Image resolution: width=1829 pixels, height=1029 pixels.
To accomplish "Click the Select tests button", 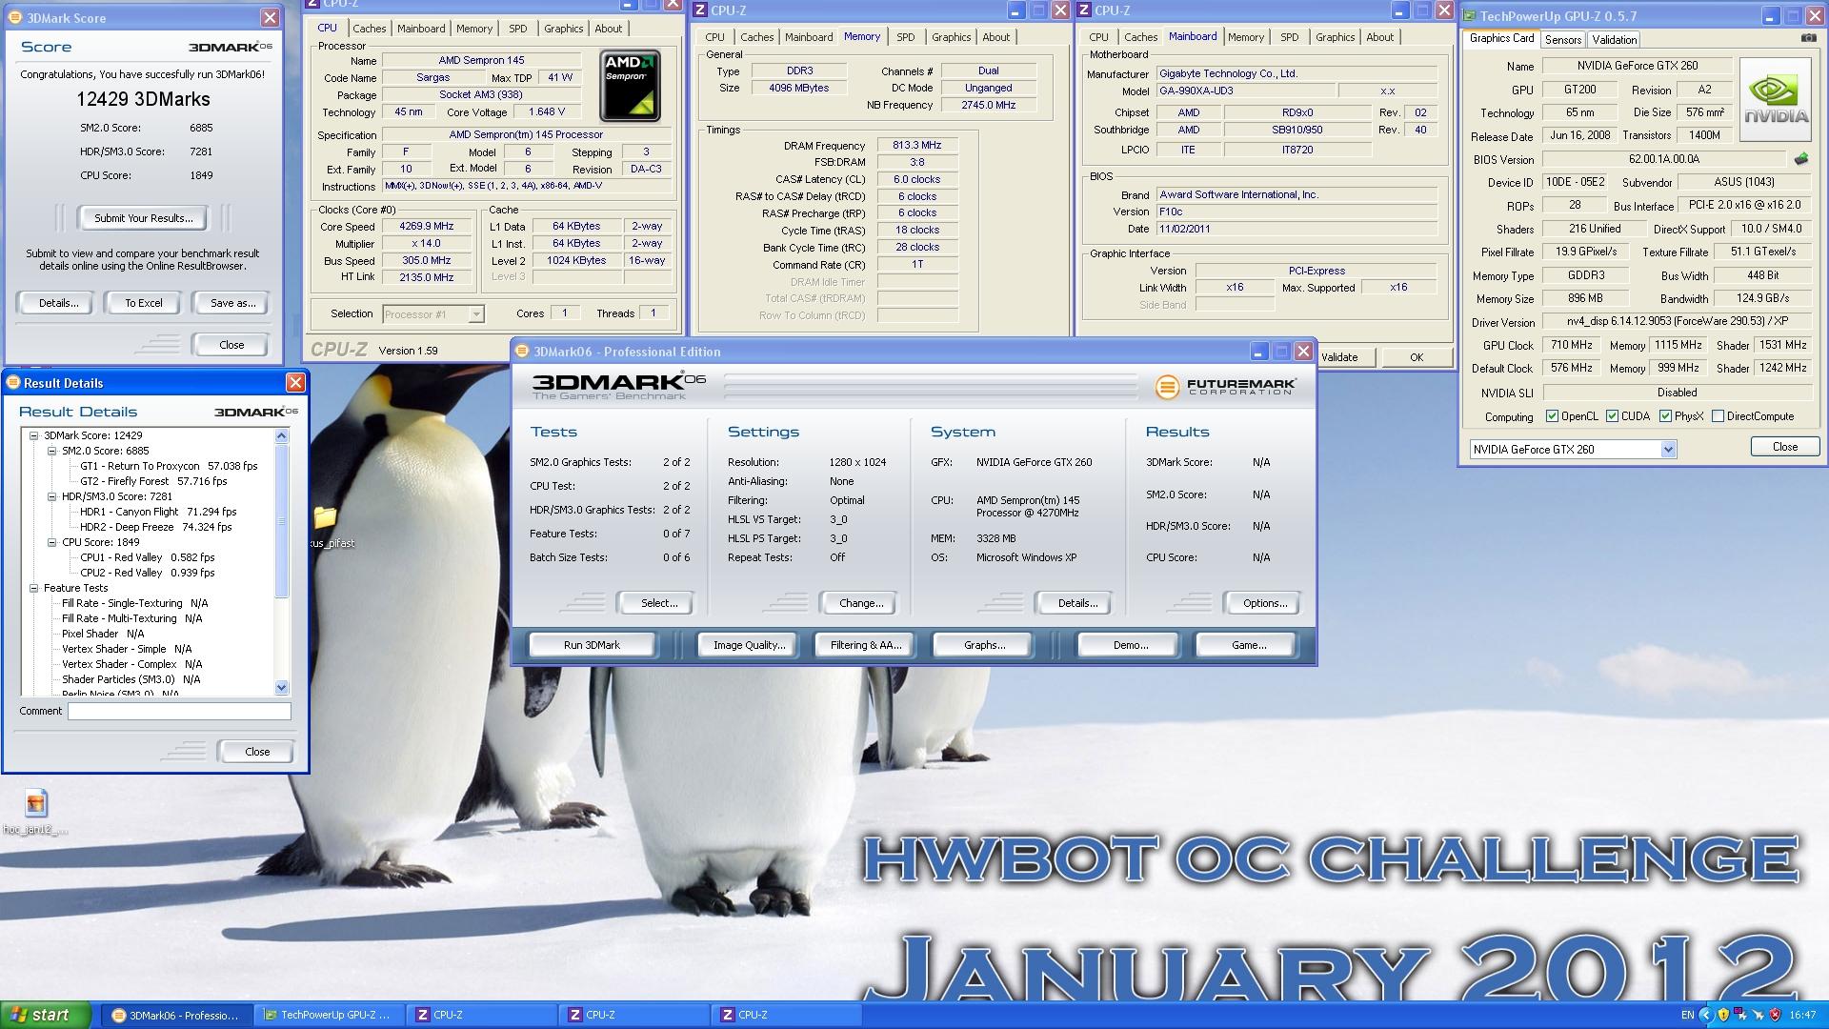I will click(x=658, y=603).
